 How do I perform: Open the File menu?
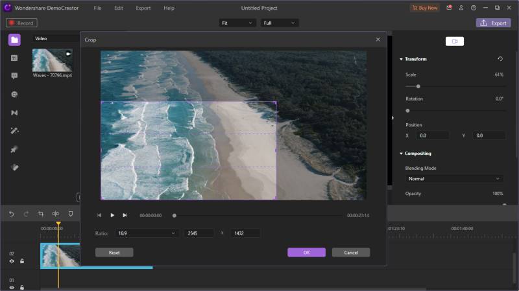tap(97, 8)
